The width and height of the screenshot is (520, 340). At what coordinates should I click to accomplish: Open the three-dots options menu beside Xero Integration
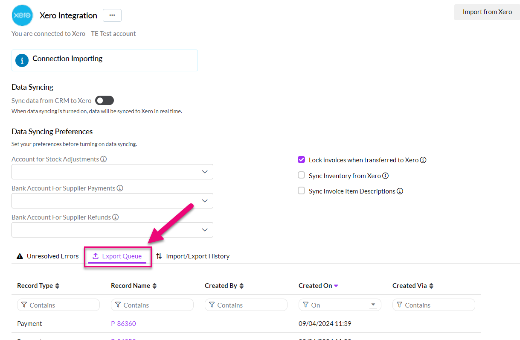coord(112,15)
